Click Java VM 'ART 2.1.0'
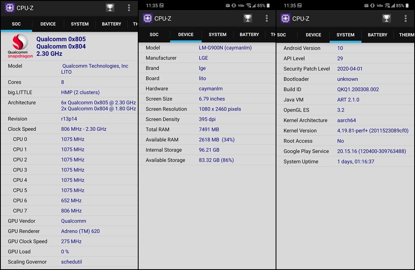This screenshot has width=415, height=270. [348, 100]
